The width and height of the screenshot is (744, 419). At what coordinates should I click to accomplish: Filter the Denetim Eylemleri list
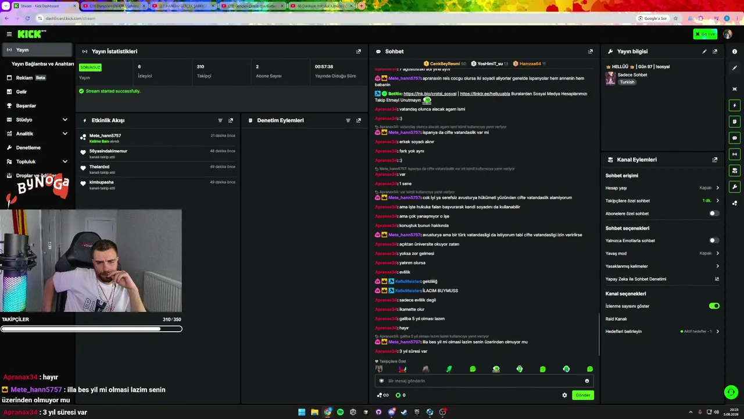pyautogui.click(x=348, y=120)
